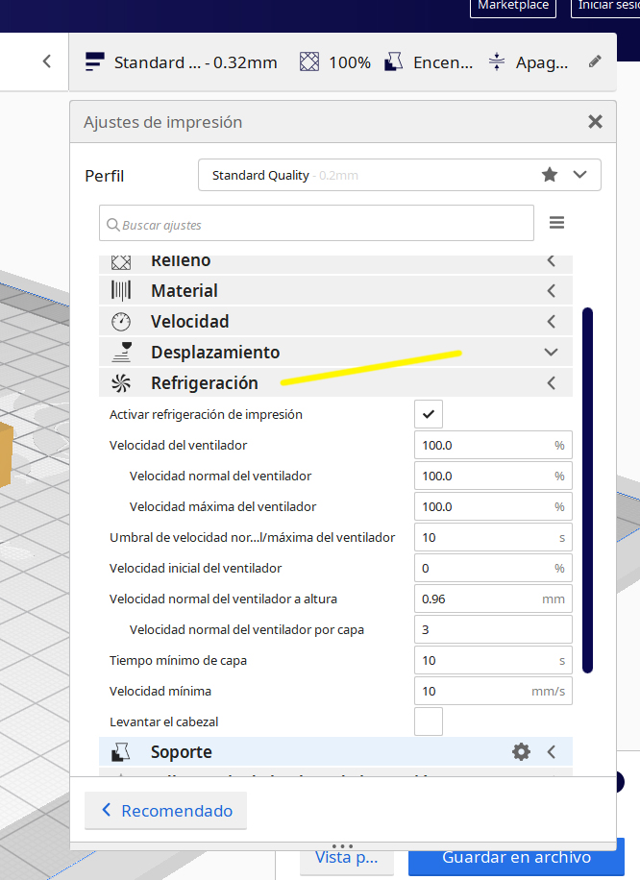Click the pencil edit icon

coord(595,61)
